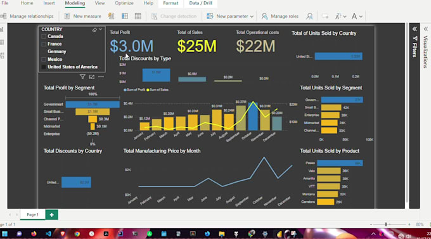Click the Q&A setup icon
431x239 pixels.
tap(325, 16)
